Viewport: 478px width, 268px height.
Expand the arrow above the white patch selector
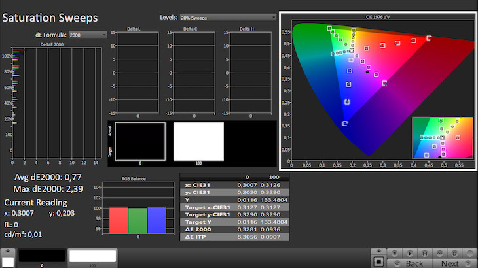click(8, 251)
